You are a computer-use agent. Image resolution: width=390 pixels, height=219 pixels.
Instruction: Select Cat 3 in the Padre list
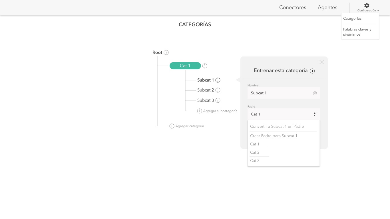tap(255, 161)
